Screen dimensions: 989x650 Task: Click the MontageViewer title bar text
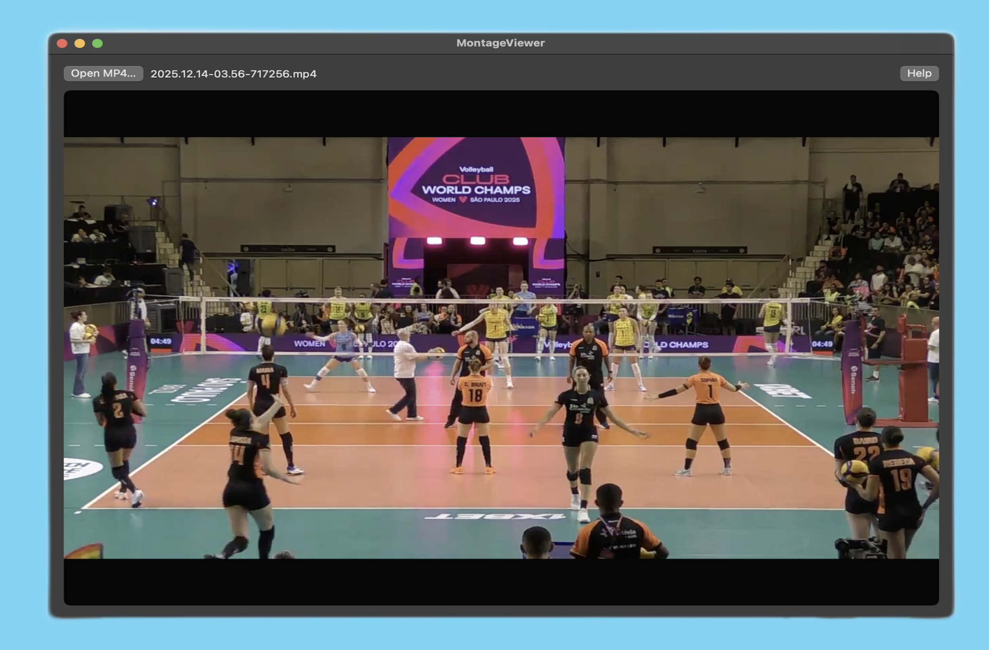pyautogui.click(x=499, y=43)
